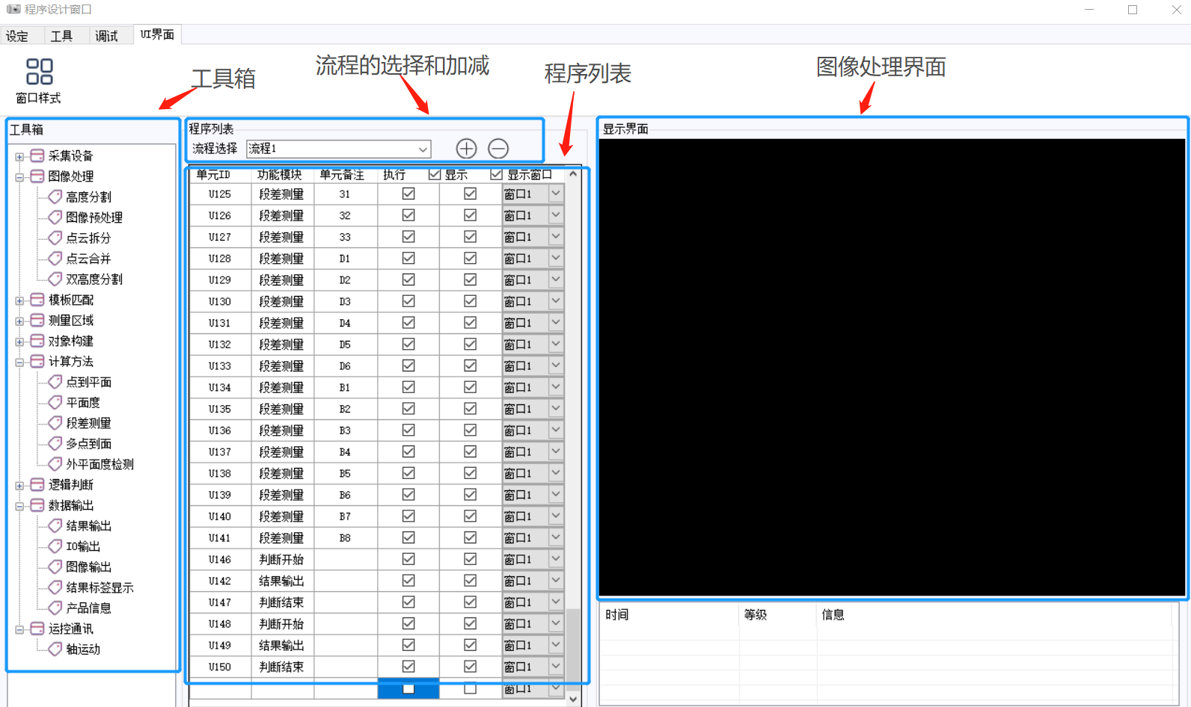Switch to the 调试 menu tab
This screenshot has height=707, width=1191.
106,36
